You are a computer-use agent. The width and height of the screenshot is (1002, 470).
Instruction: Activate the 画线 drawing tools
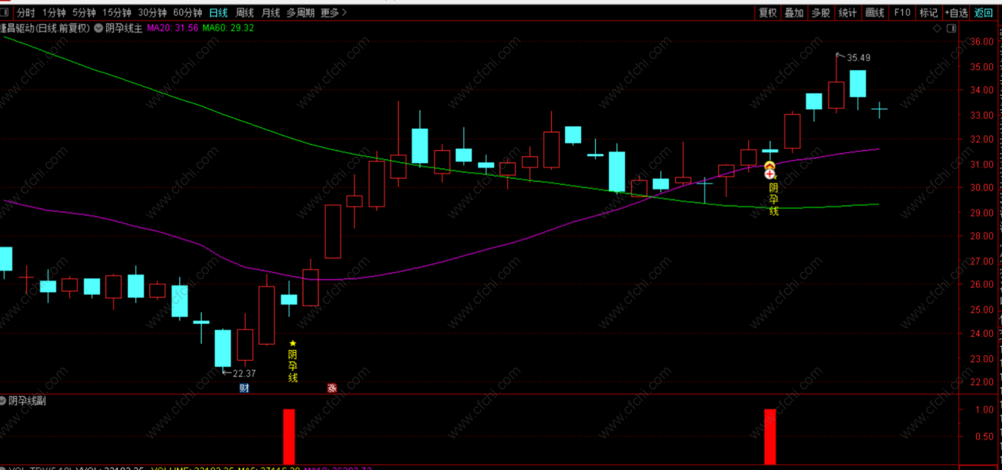pos(875,13)
